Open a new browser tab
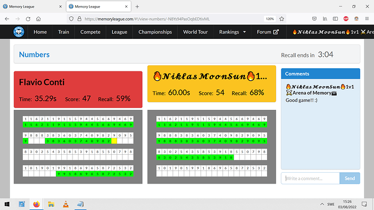 [x=137, y=6]
